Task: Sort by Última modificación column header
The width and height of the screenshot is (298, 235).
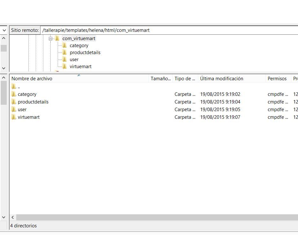Action: coord(232,79)
